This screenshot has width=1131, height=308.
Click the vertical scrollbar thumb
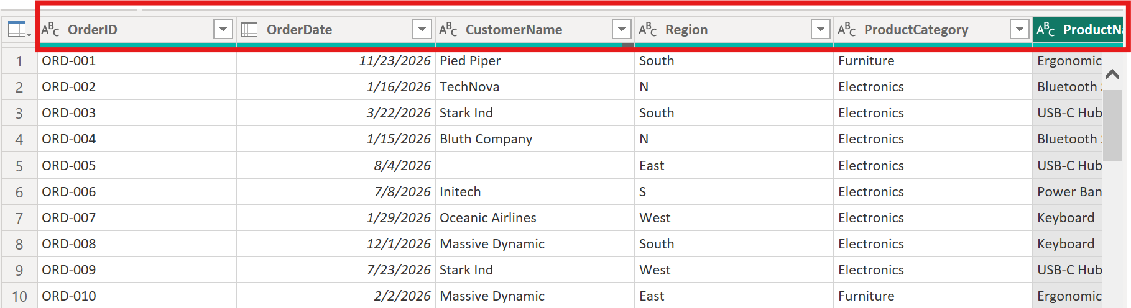click(1112, 125)
